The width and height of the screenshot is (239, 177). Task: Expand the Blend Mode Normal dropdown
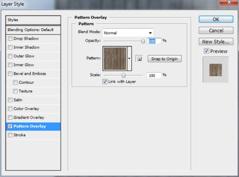click(128, 33)
